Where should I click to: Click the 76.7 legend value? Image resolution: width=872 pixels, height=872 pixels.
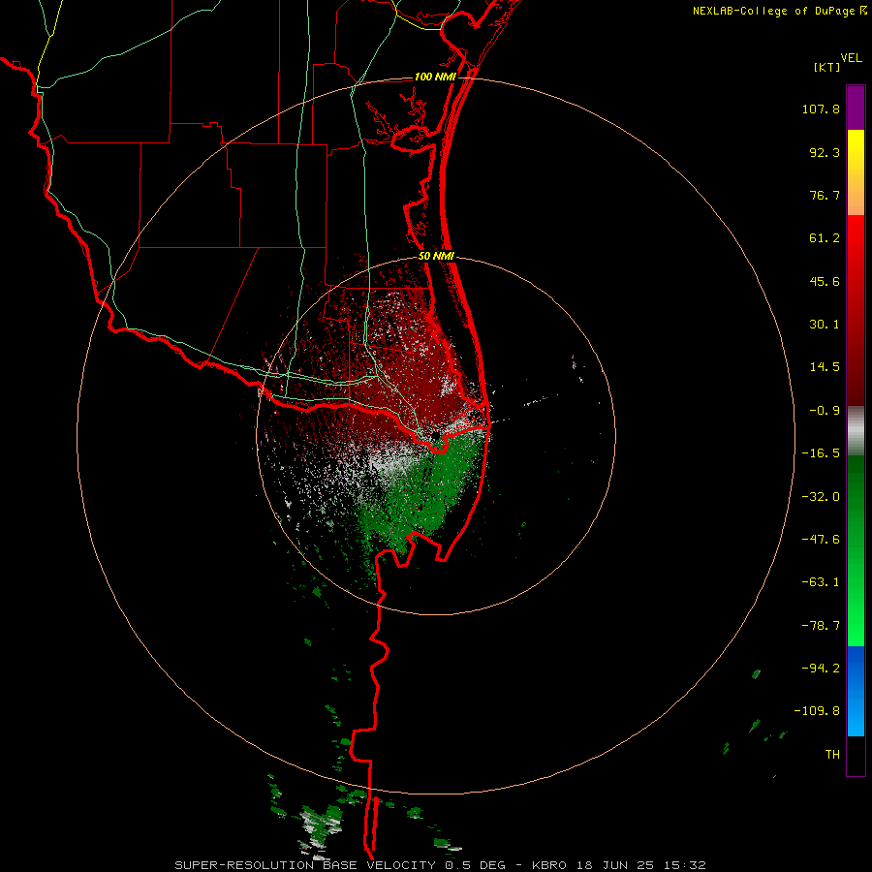point(825,195)
